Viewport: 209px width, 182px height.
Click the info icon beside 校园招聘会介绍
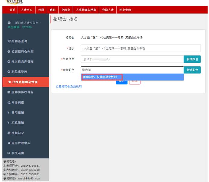[9, 51]
